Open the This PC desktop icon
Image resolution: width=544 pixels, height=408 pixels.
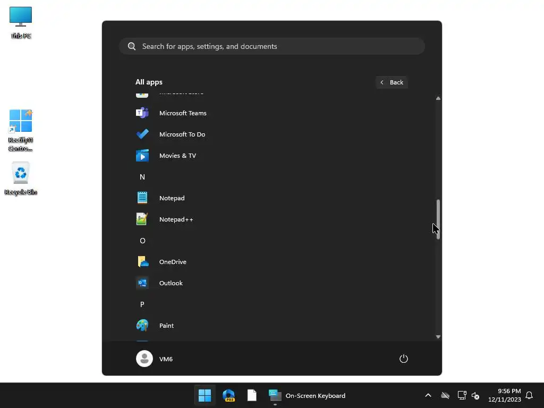(x=21, y=22)
